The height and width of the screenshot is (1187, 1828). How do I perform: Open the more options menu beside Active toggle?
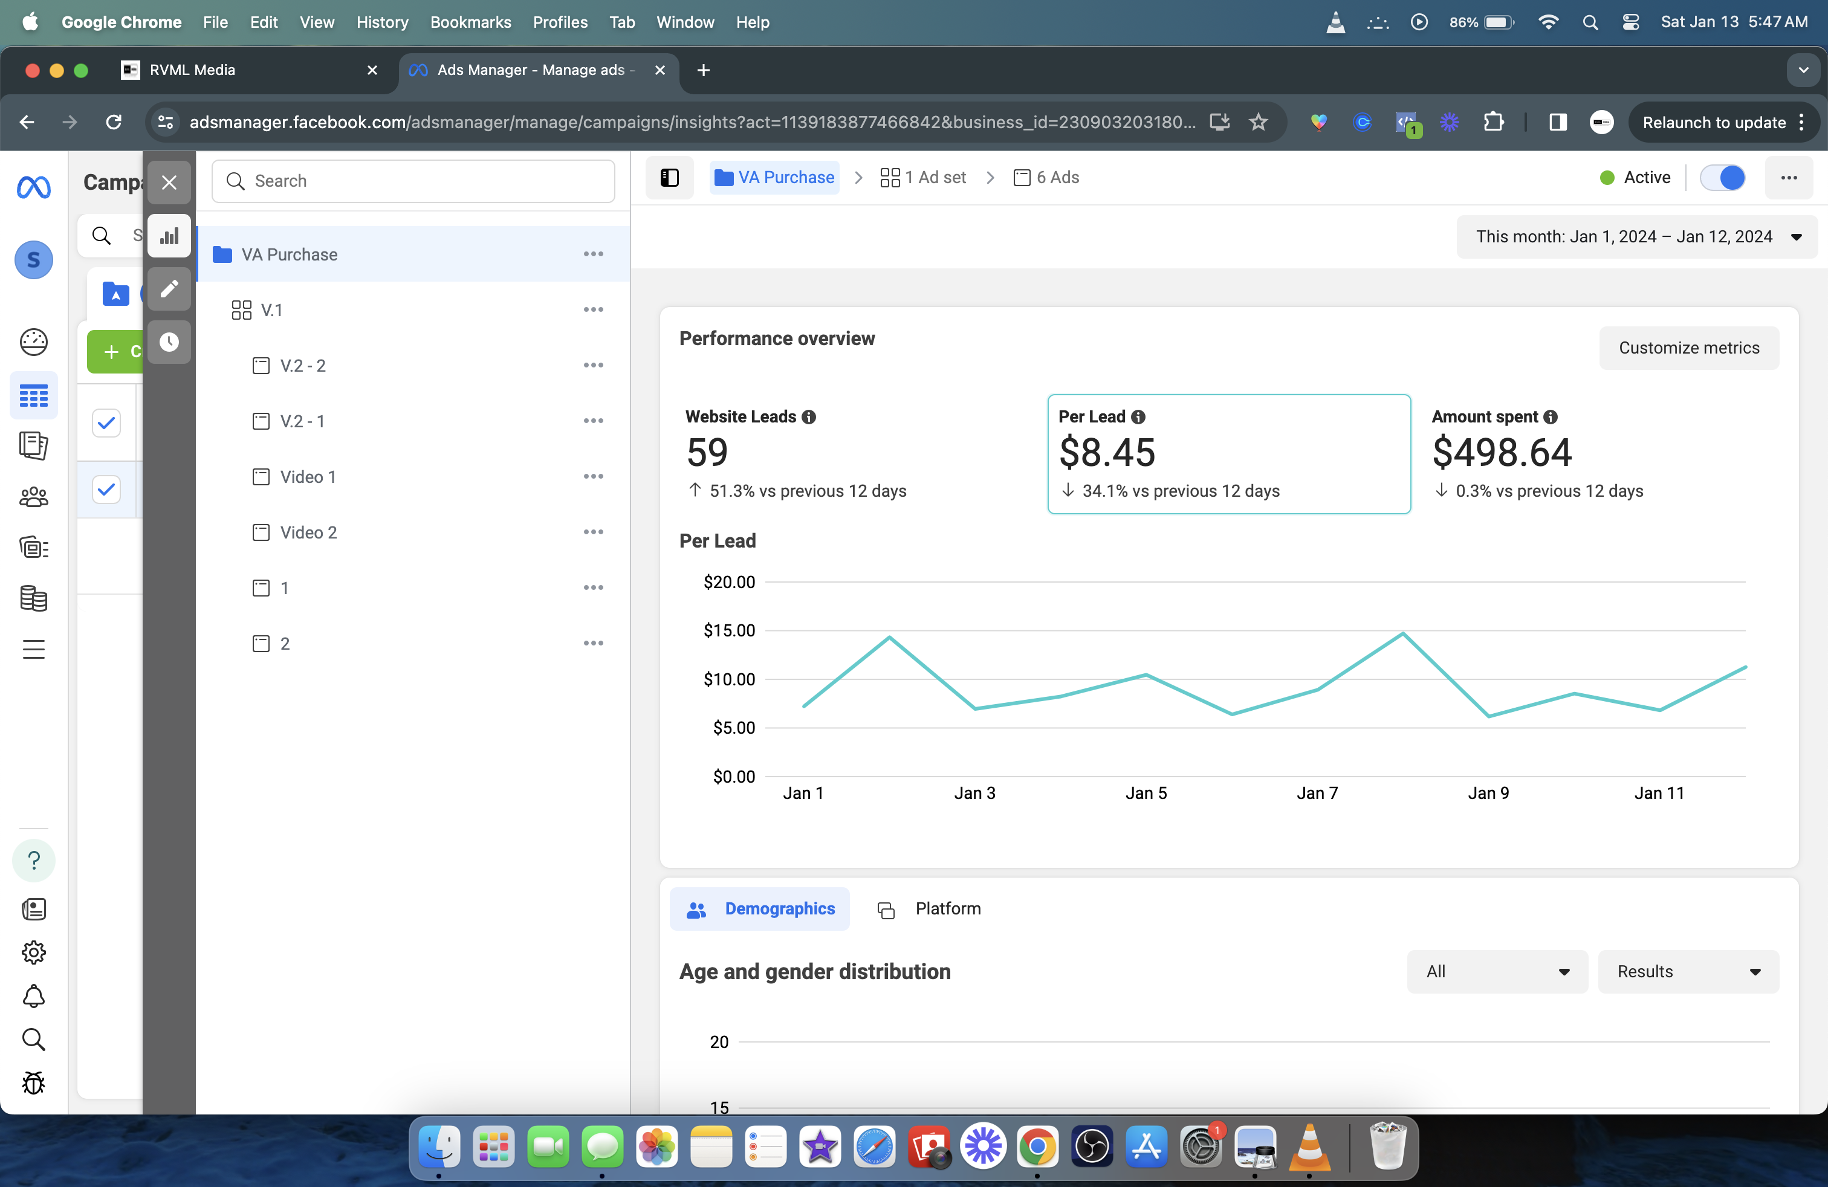coord(1789,177)
